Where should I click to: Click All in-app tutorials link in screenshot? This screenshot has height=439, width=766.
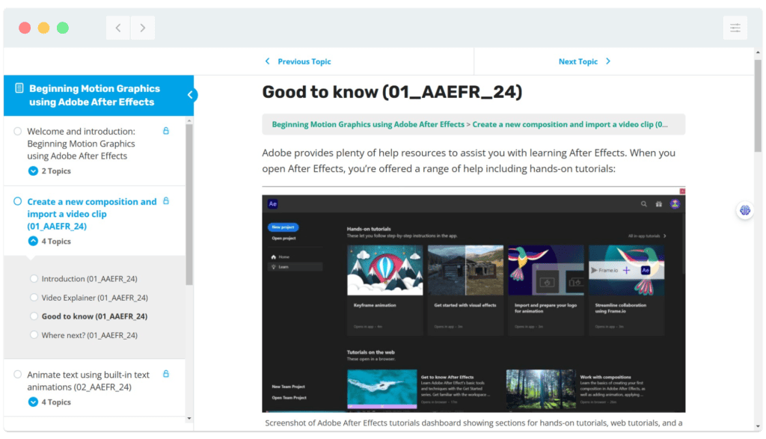[647, 236]
